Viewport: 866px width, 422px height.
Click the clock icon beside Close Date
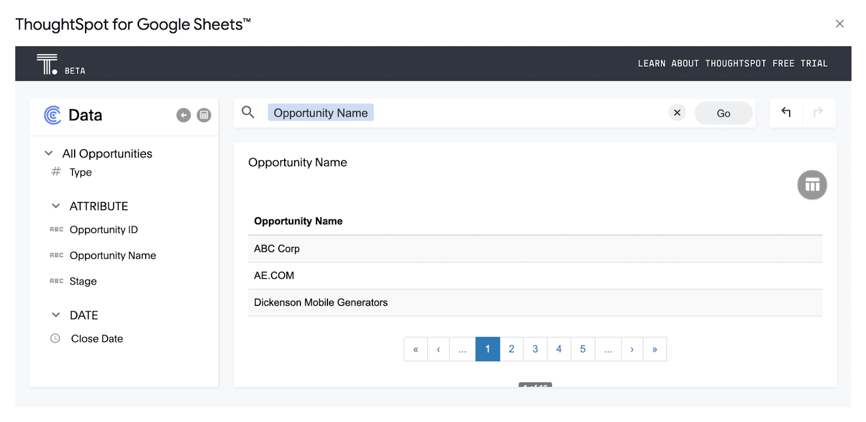[x=55, y=339]
